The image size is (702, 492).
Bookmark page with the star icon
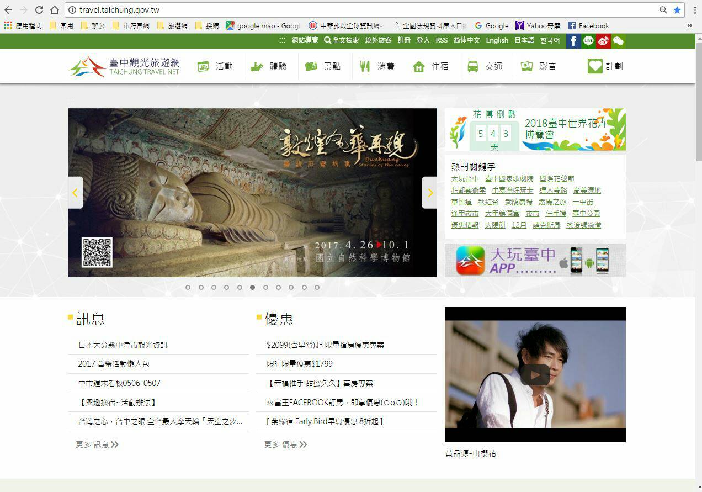677,10
